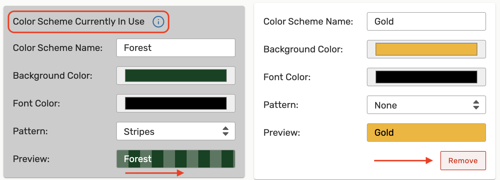The image size is (500, 180).
Task: Click the Gold preview bar
Action: pos(426,133)
